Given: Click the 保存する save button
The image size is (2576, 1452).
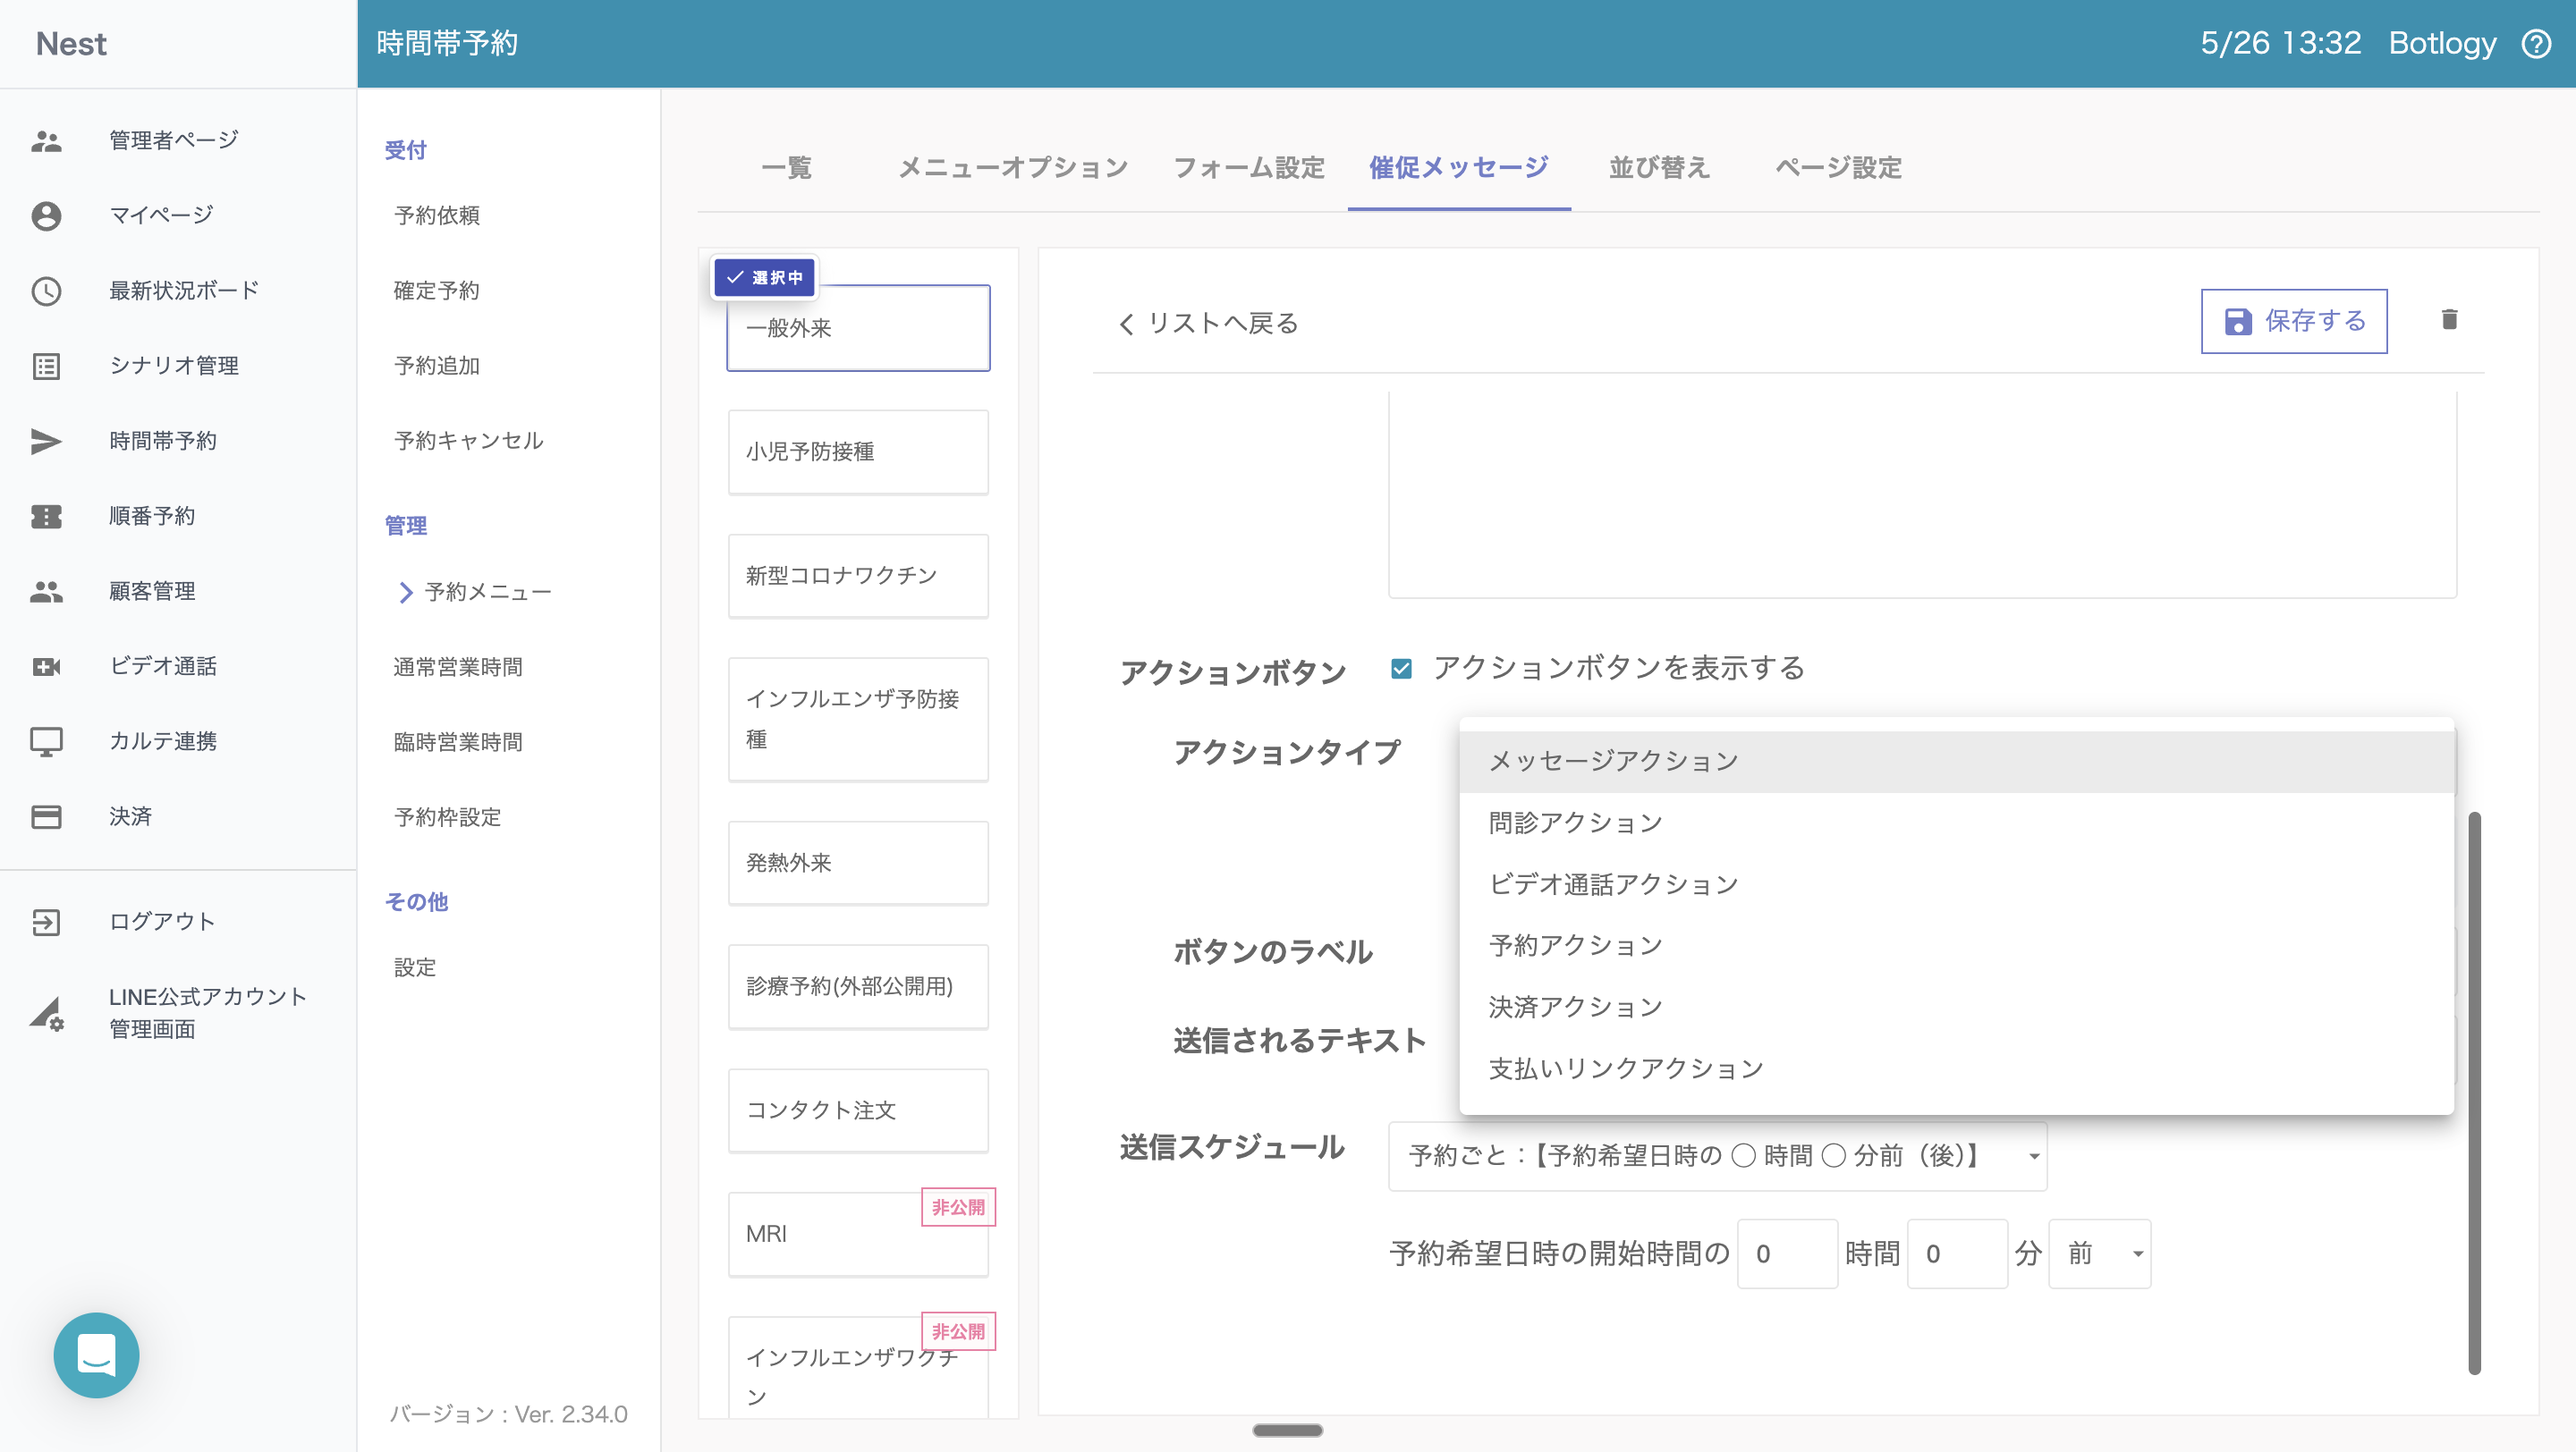Looking at the screenshot, I should click(2293, 321).
